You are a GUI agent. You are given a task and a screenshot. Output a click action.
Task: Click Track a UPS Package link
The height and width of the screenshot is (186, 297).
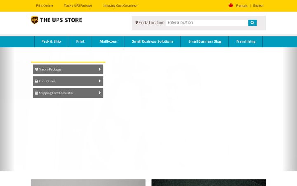[78, 5]
